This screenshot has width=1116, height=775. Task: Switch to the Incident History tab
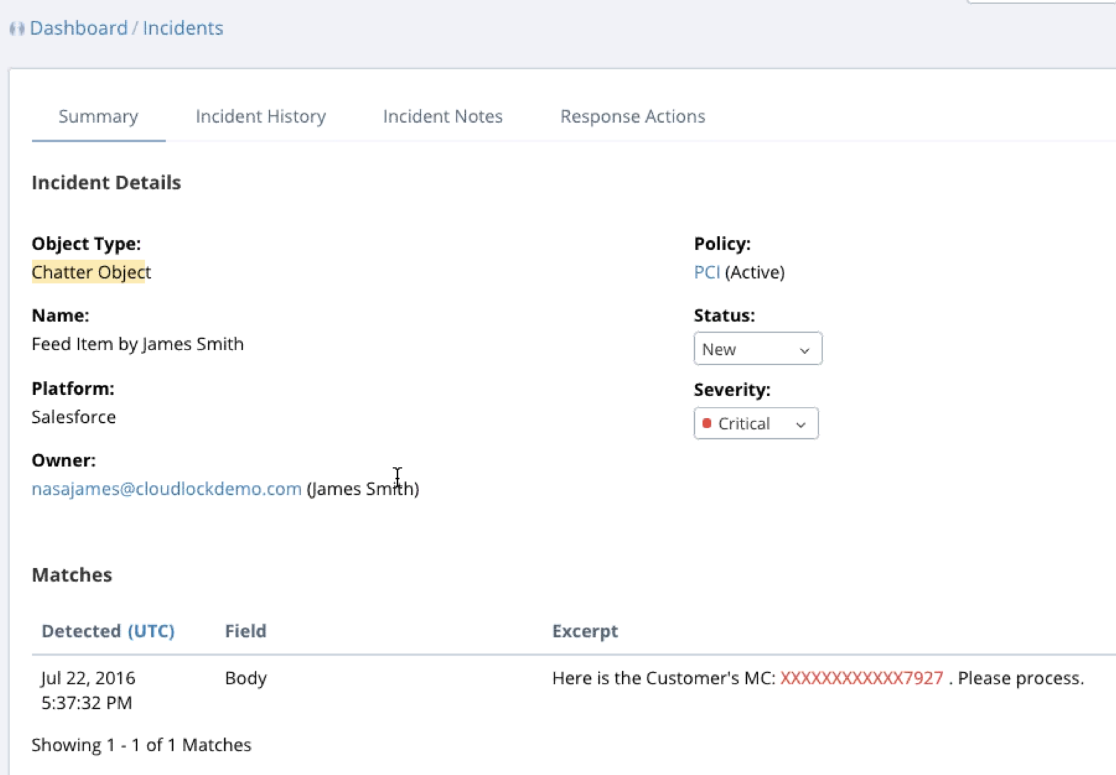tap(260, 116)
